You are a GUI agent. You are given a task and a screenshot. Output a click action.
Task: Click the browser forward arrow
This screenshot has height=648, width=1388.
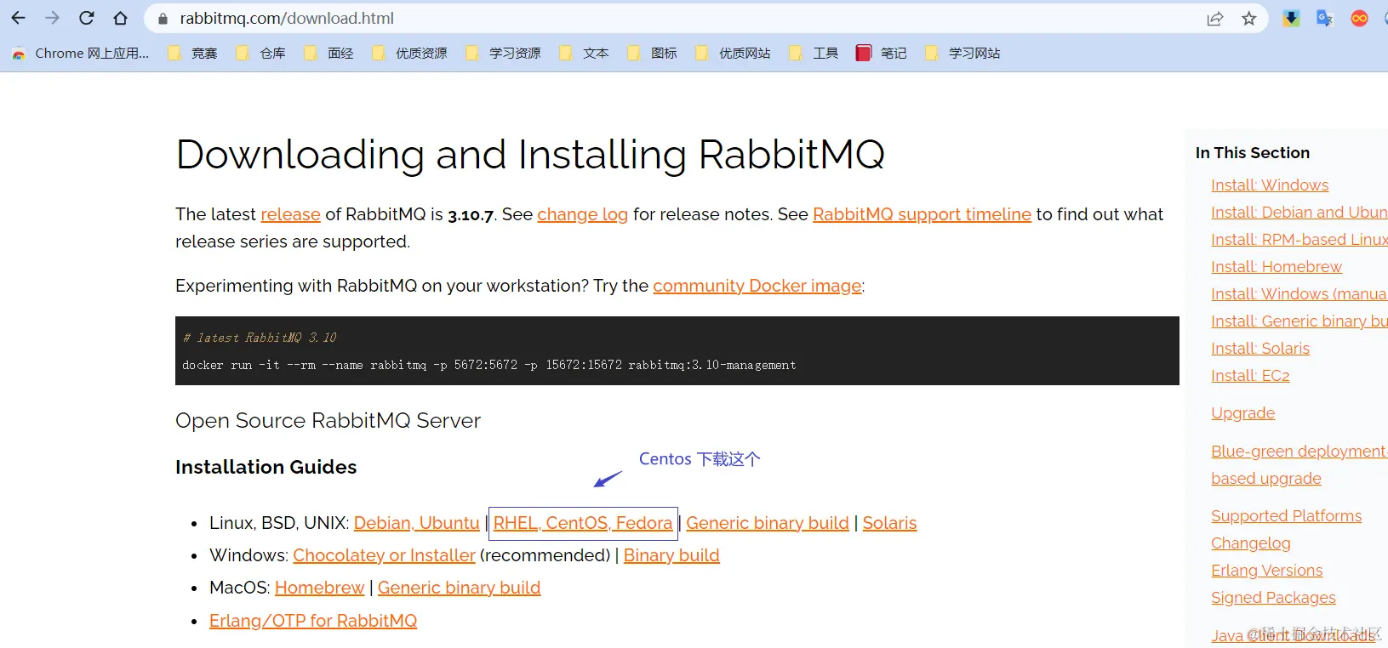(52, 18)
